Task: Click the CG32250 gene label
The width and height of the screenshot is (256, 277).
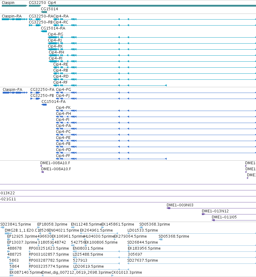Action: point(37,3)
